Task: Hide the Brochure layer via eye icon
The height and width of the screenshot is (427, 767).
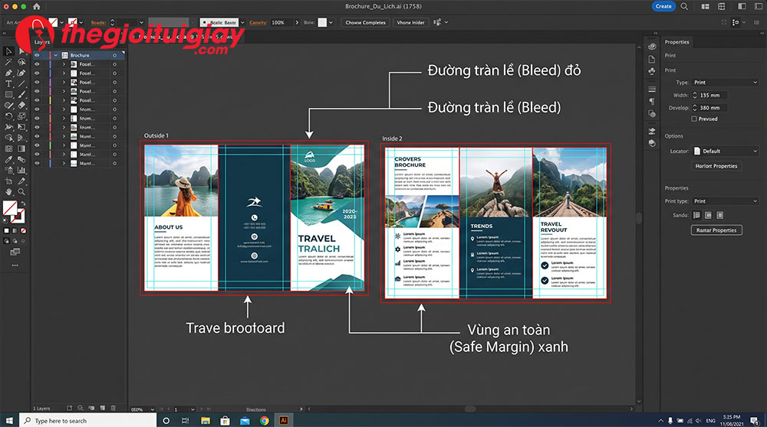Action: click(37, 55)
